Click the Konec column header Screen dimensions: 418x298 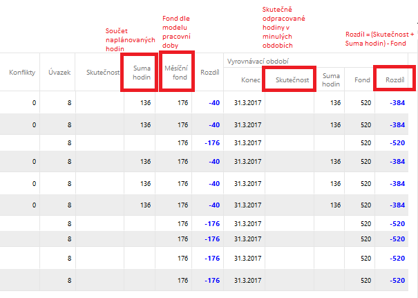(x=251, y=80)
